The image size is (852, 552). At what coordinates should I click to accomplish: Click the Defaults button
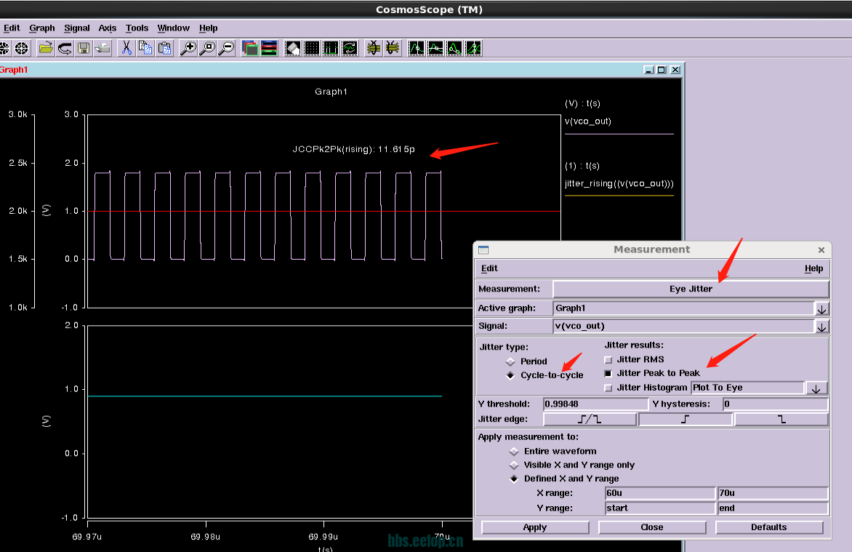point(768,527)
